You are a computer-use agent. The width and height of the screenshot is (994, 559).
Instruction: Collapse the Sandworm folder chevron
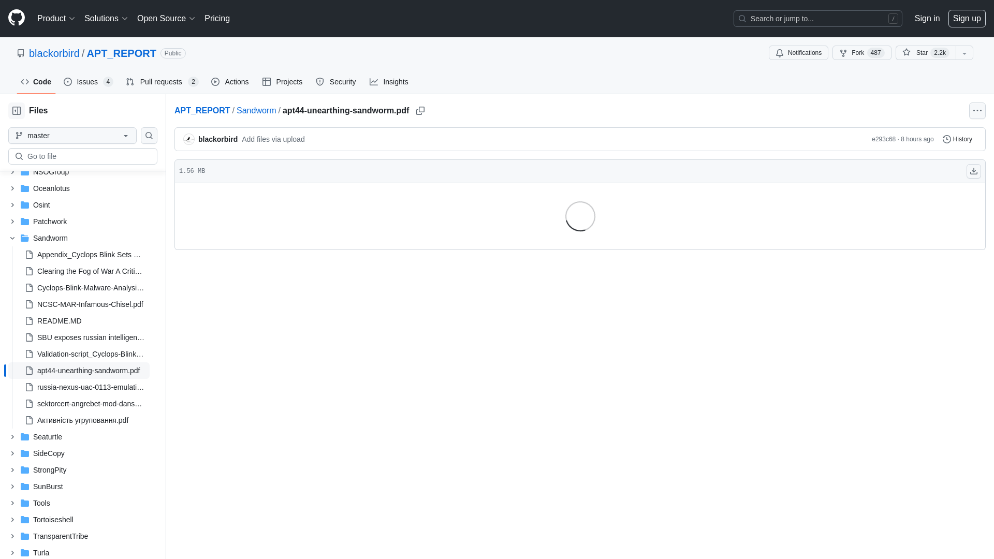tap(12, 238)
